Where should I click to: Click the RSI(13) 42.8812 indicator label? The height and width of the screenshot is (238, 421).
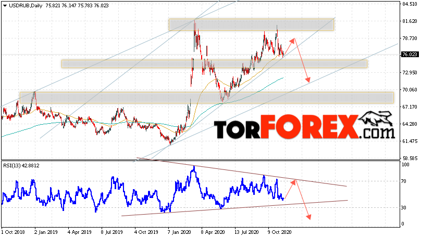(21, 166)
